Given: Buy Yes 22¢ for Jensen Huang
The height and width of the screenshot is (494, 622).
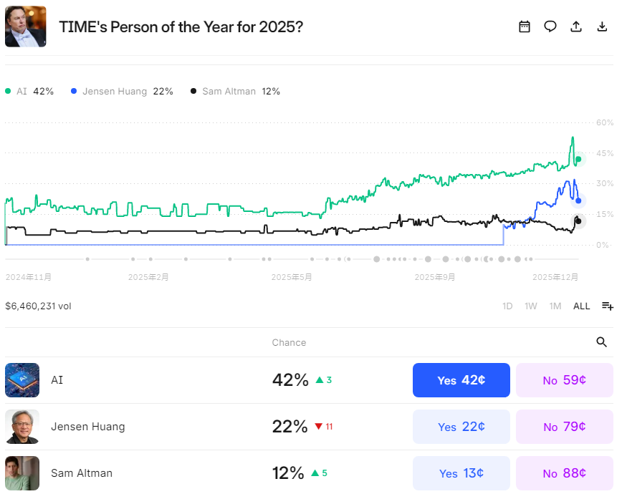Looking at the screenshot, I should point(461,427).
